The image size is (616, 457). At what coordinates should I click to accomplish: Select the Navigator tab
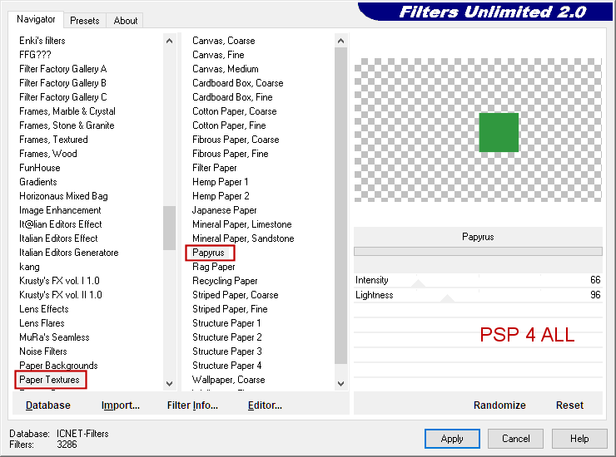click(x=37, y=19)
